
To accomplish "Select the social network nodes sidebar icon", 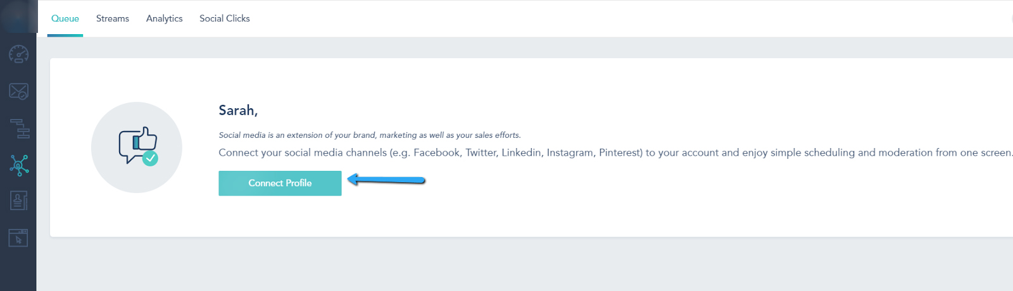I will (18, 165).
